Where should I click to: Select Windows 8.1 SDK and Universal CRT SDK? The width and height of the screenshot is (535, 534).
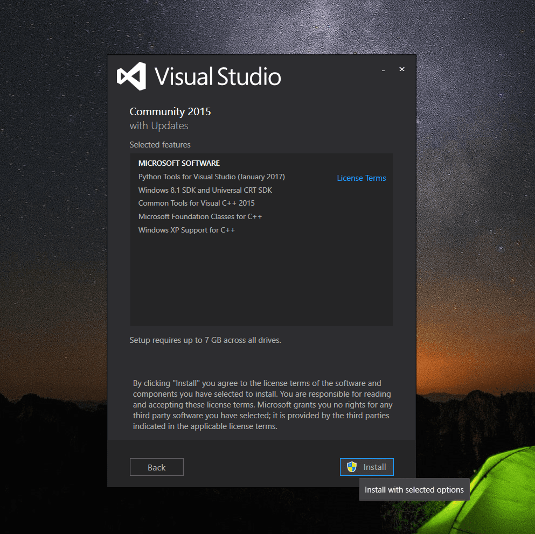[205, 190]
